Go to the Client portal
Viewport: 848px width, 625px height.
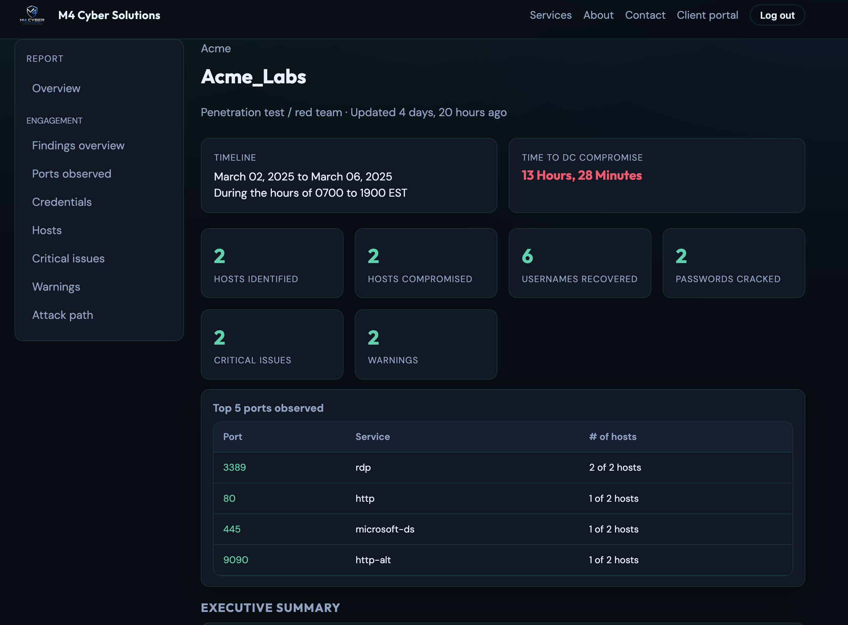click(707, 15)
